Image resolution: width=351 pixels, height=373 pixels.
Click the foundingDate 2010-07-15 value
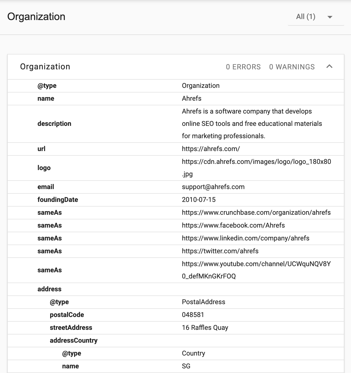[199, 200]
